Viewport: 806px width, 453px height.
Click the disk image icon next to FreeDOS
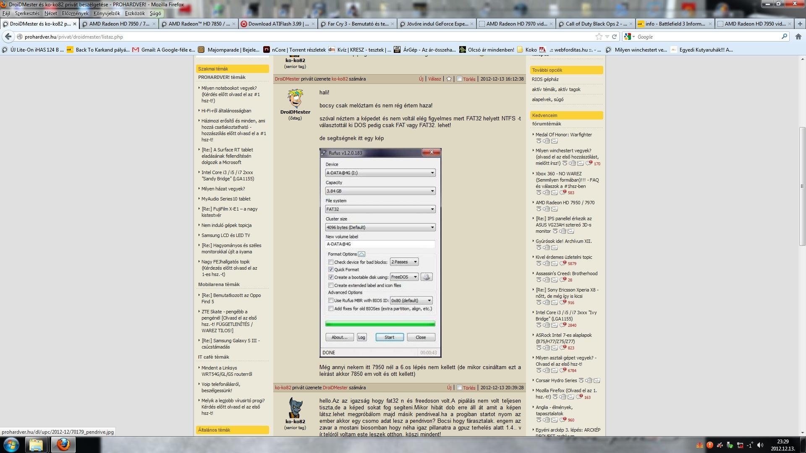(x=427, y=277)
